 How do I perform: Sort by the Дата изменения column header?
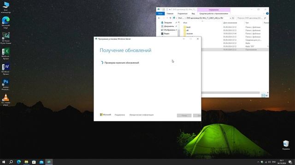(230, 23)
